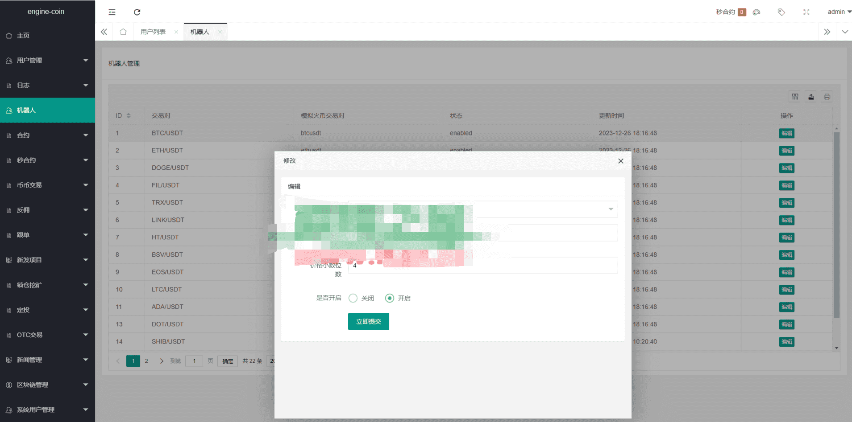This screenshot has height=422, width=852.
Task: Select the 开启 radio option
Action: [x=390, y=298]
